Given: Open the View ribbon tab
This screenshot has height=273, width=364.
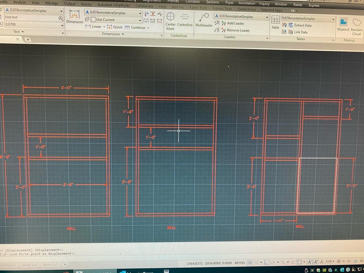Looking at the screenshot, I should pyautogui.click(x=36, y=2).
